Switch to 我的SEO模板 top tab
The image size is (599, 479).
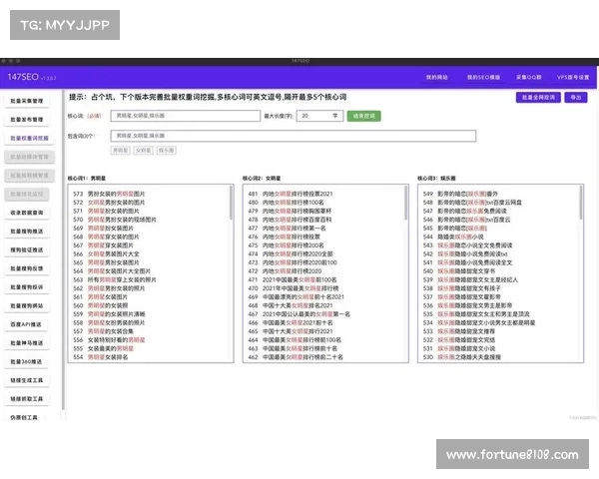[482, 77]
